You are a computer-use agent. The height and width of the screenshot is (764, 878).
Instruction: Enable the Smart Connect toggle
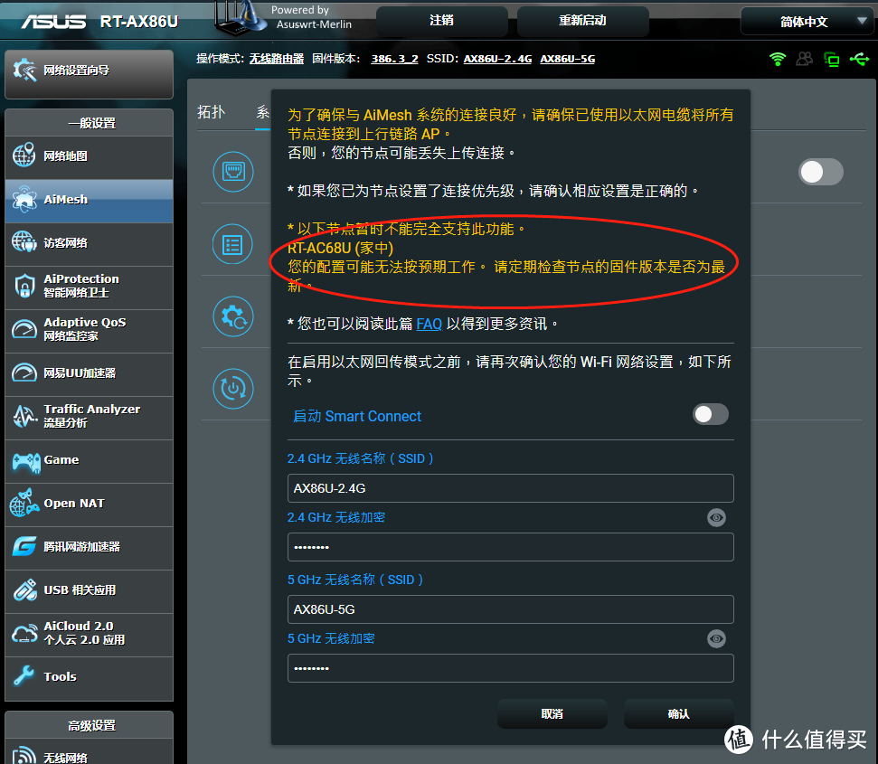(x=710, y=414)
